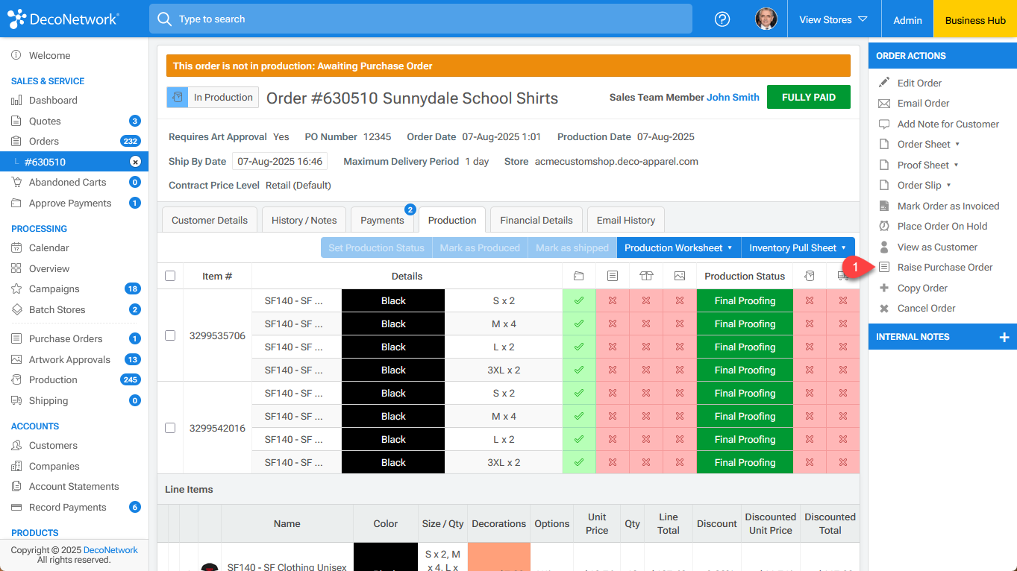This screenshot has width=1017, height=571.
Task: Click the Edit Order pencil icon
Action: [x=891, y=83]
